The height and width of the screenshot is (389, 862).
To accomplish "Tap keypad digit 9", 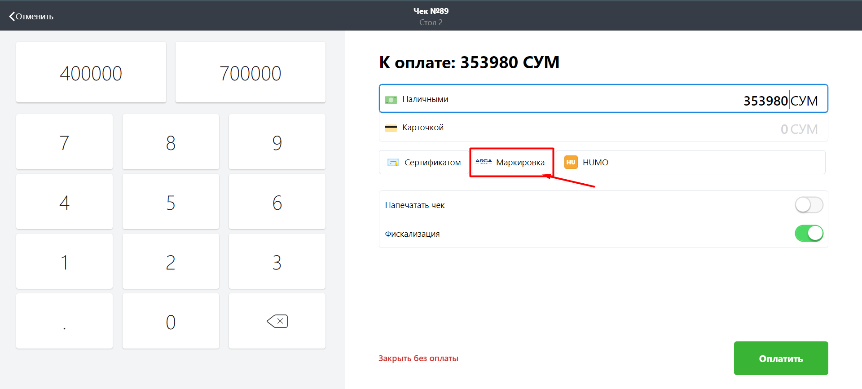I will click(x=277, y=142).
